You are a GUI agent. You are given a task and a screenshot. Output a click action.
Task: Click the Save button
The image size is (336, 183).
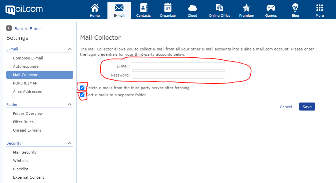[x=307, y=107]
